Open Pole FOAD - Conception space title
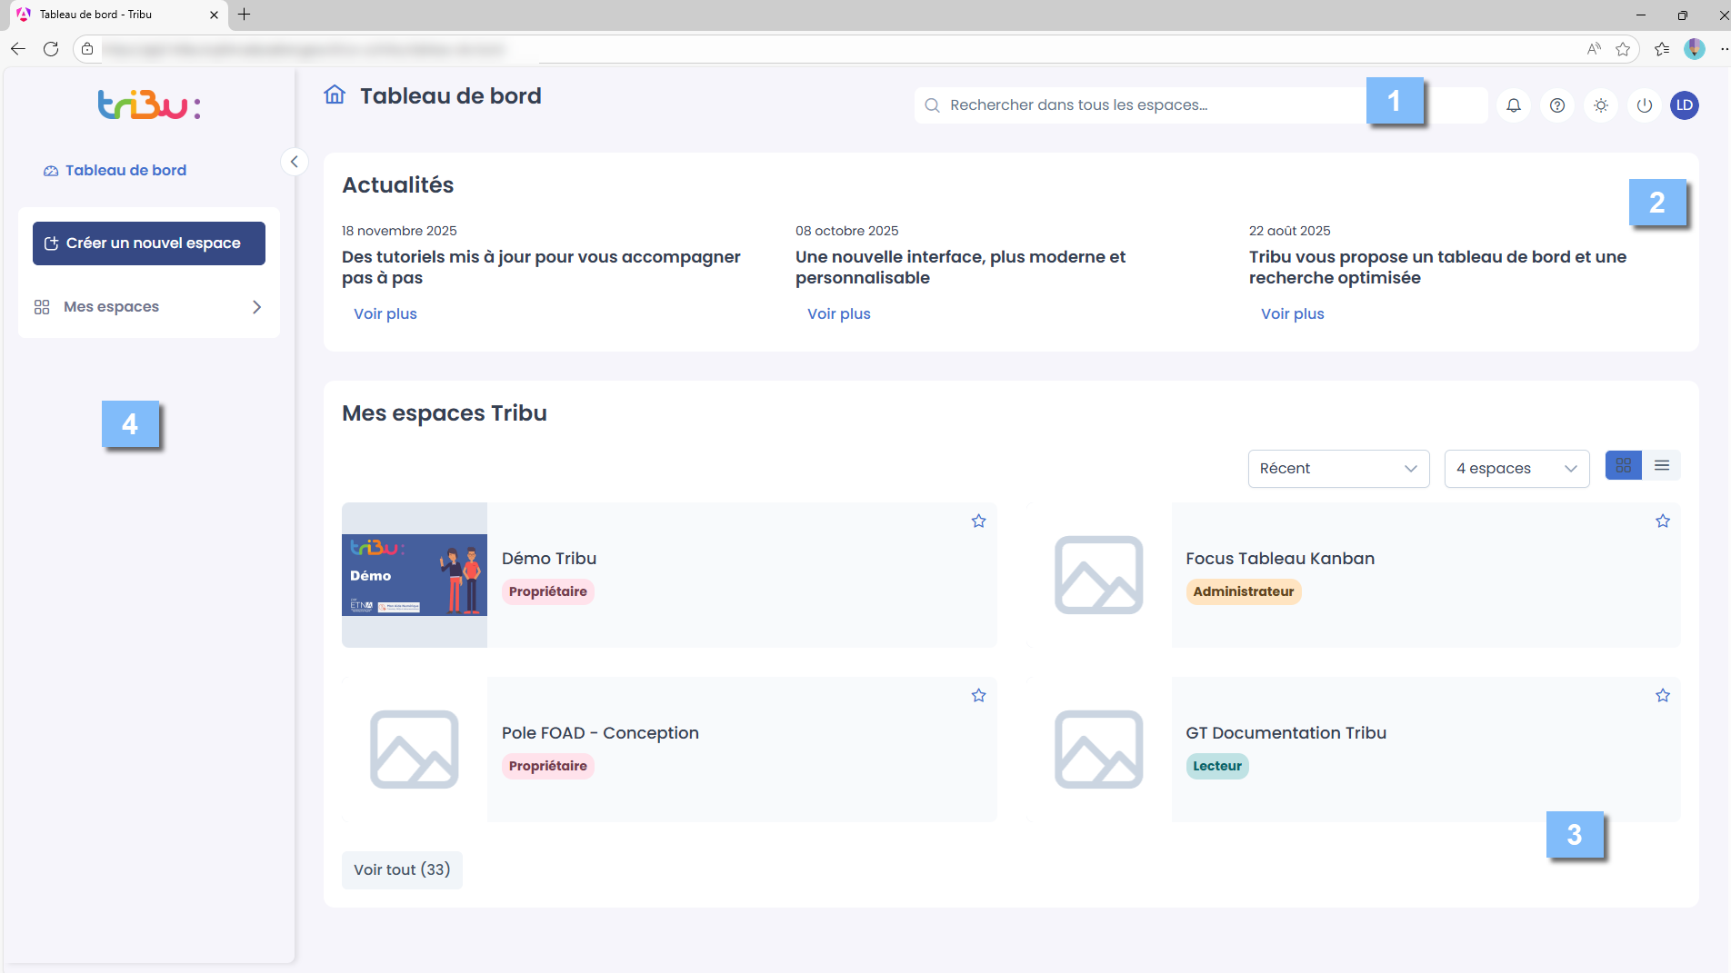 tap(600, 733)
